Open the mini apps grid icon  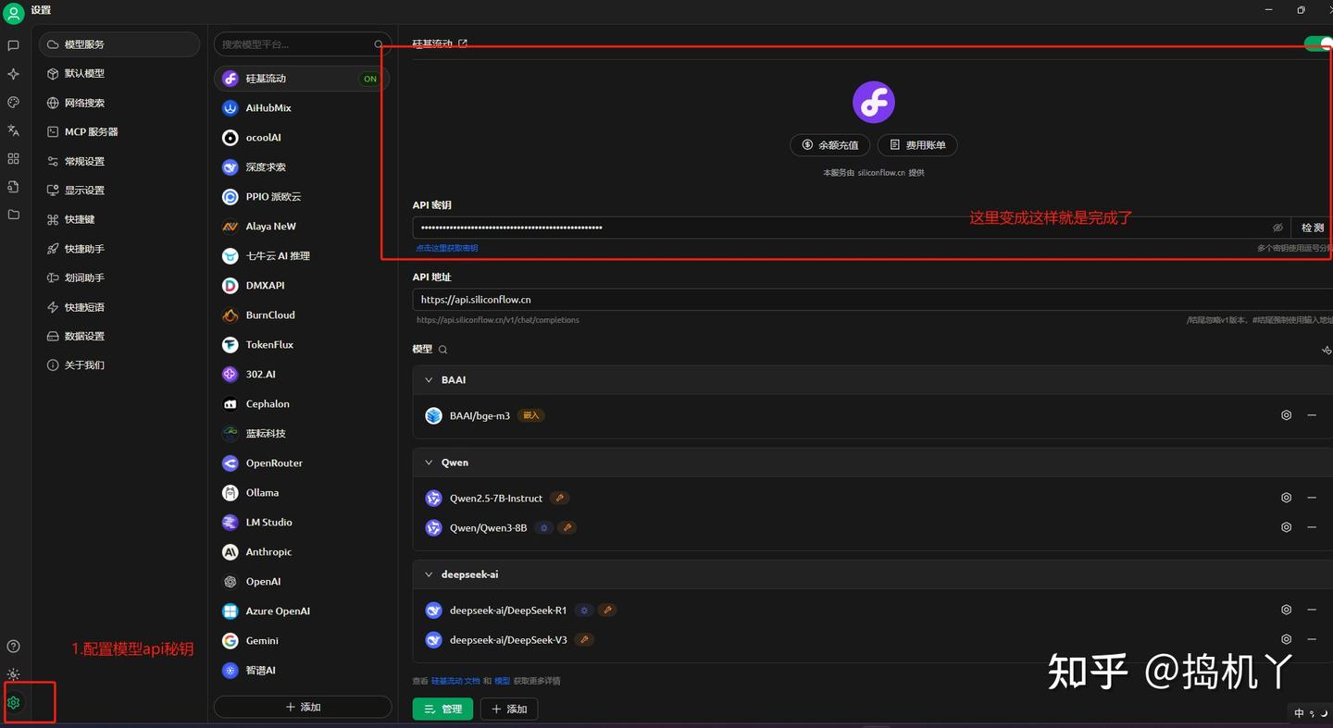[13, 159]
